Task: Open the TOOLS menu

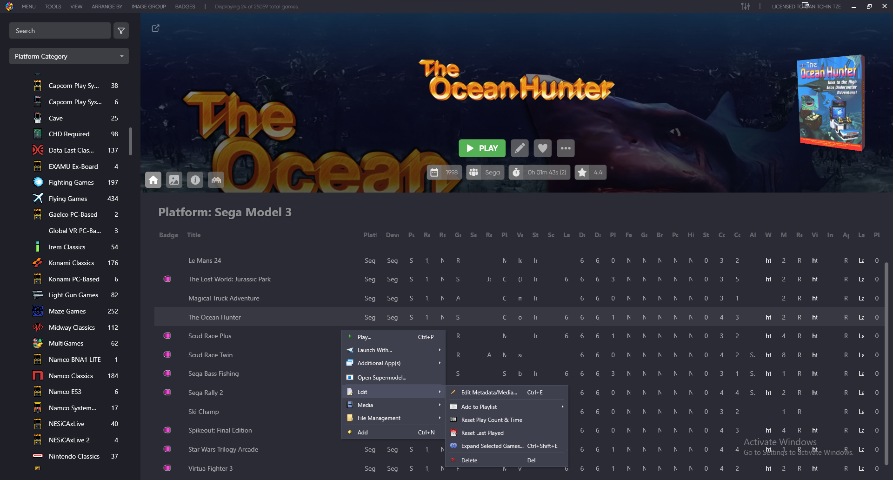Action: point(53,7)
